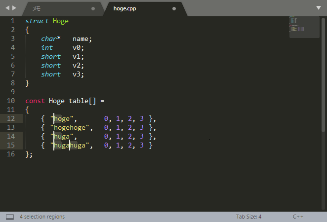Screen dimensions: 327x222
Task: Click 'char*' type on line 3
Action: click(51, 39)
